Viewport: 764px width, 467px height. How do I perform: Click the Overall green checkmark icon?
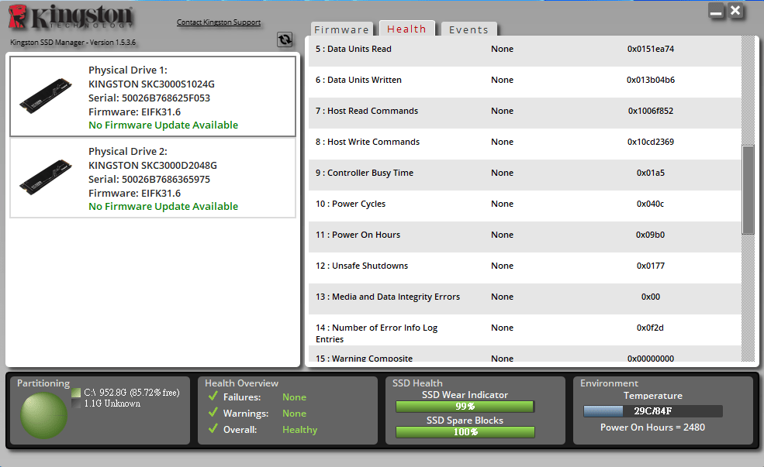point(213,428)
